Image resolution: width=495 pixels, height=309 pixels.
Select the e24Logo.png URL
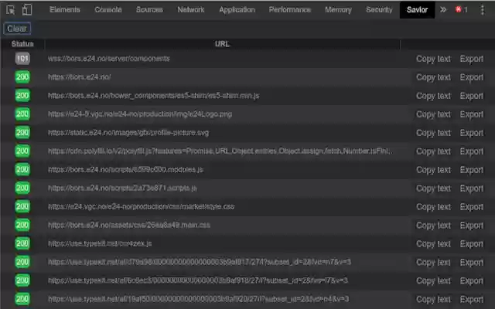point(140,114)
